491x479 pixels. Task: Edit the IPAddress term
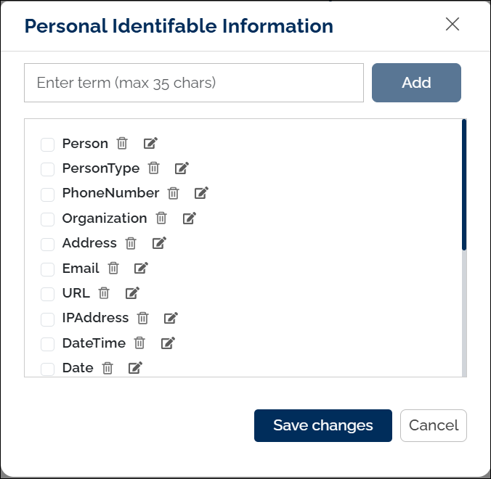point(171,318)
